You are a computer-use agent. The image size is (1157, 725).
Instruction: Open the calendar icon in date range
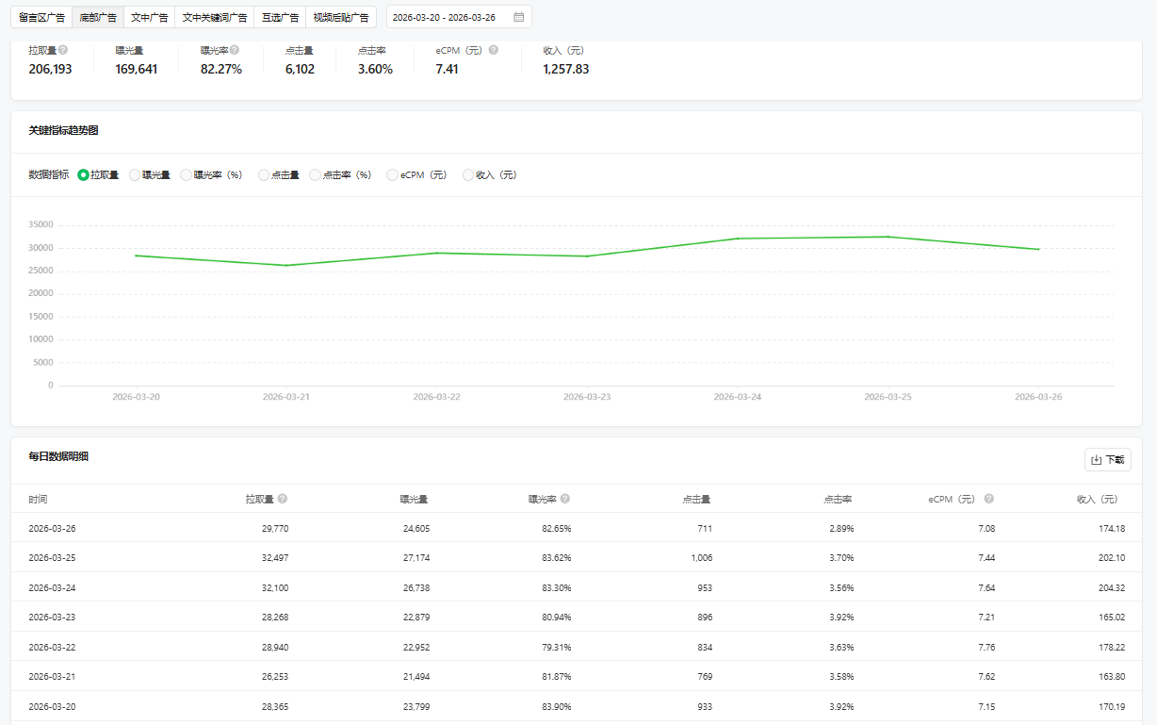pyautogui.click(x=519, y=17)
